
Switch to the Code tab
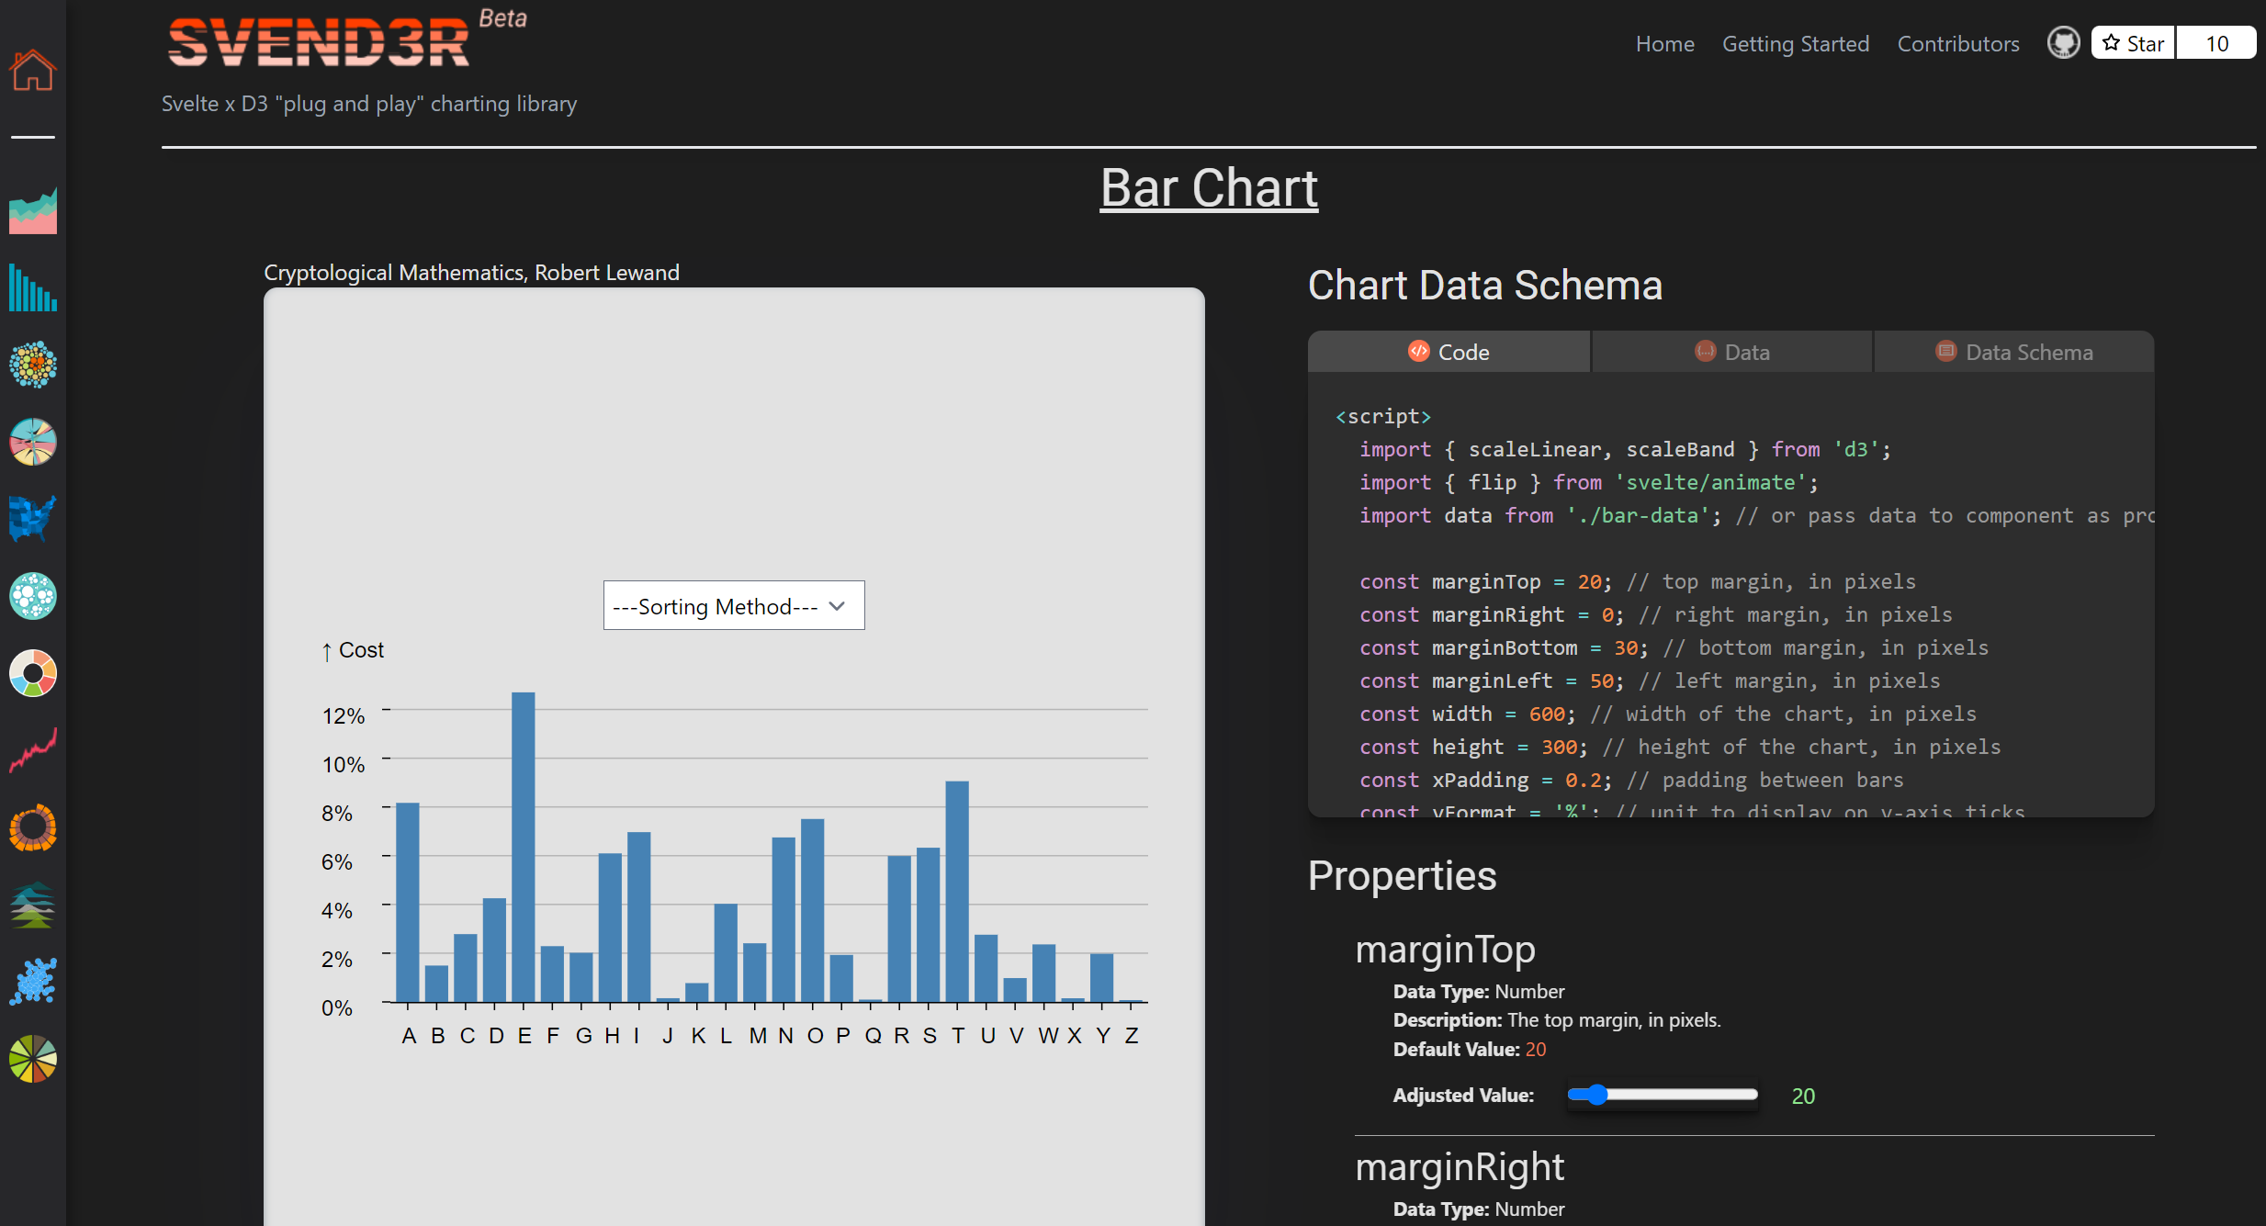1449,352
